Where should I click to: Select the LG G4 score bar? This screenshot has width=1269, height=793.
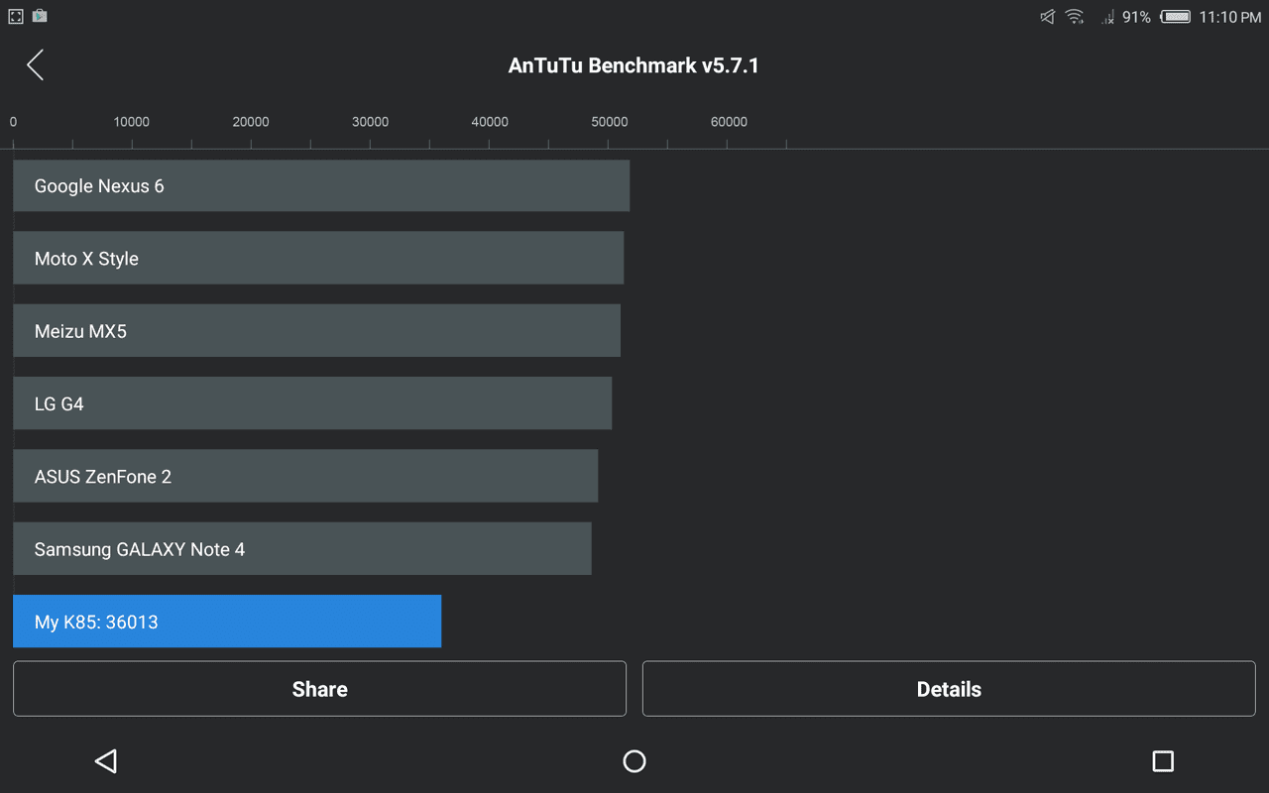click(x=312, y=403)
